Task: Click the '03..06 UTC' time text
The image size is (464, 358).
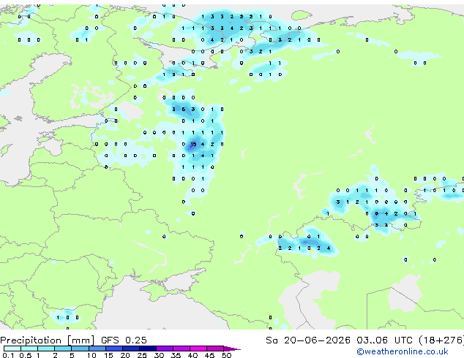Action: pyautogui.click(x=384, y=340)
